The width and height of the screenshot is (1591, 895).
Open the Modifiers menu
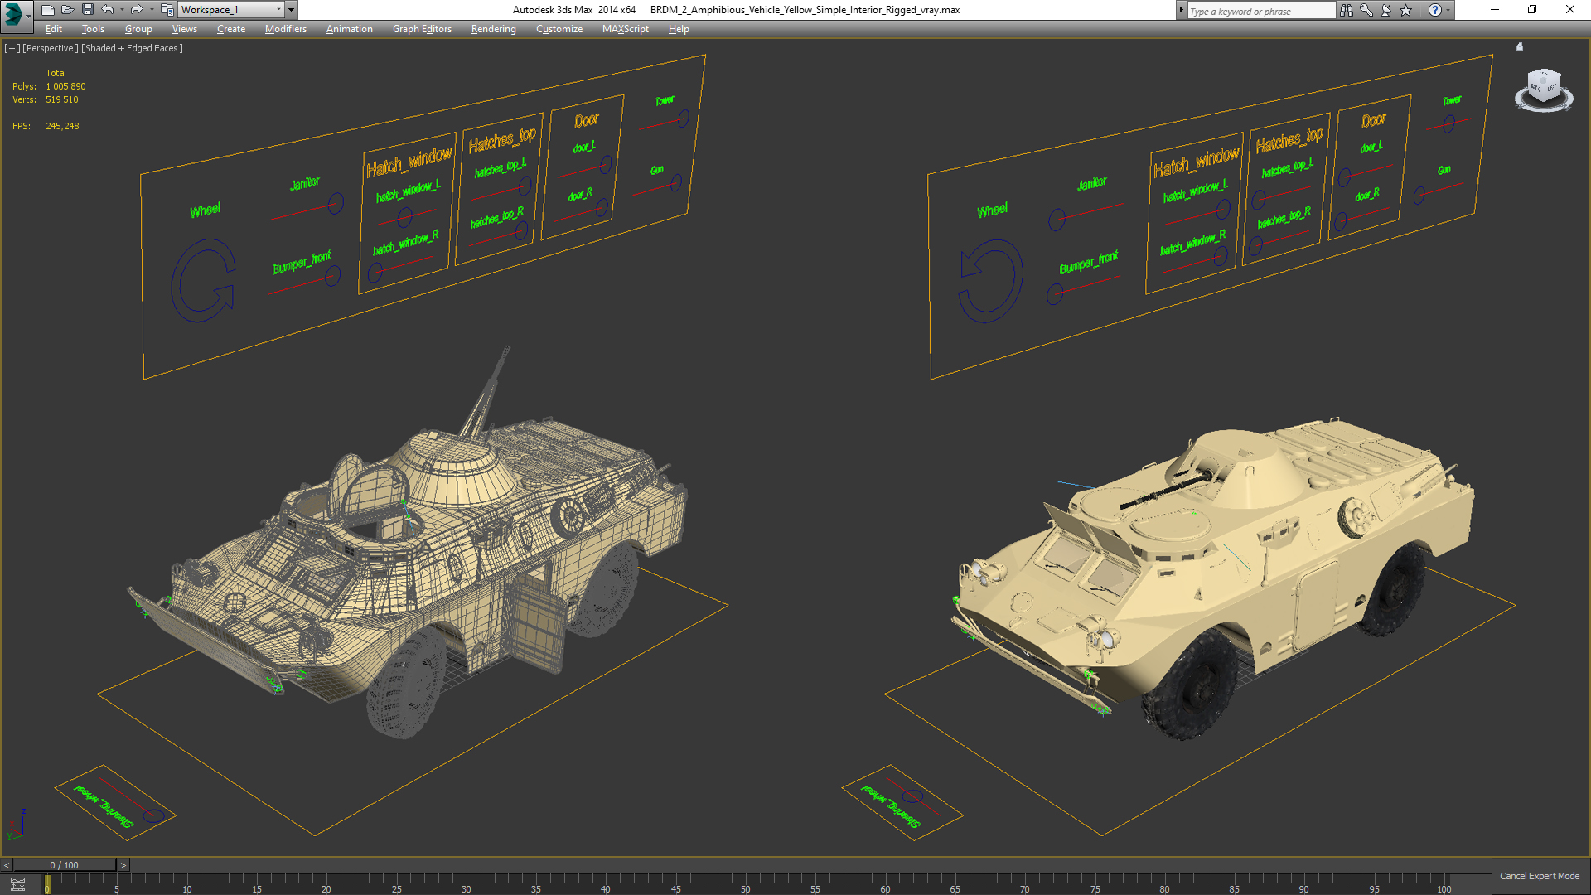click(285, 29)
